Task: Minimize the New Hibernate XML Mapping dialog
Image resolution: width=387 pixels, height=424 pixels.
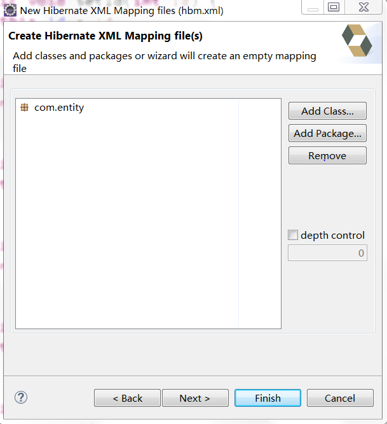Action: (x=313, y=8)
